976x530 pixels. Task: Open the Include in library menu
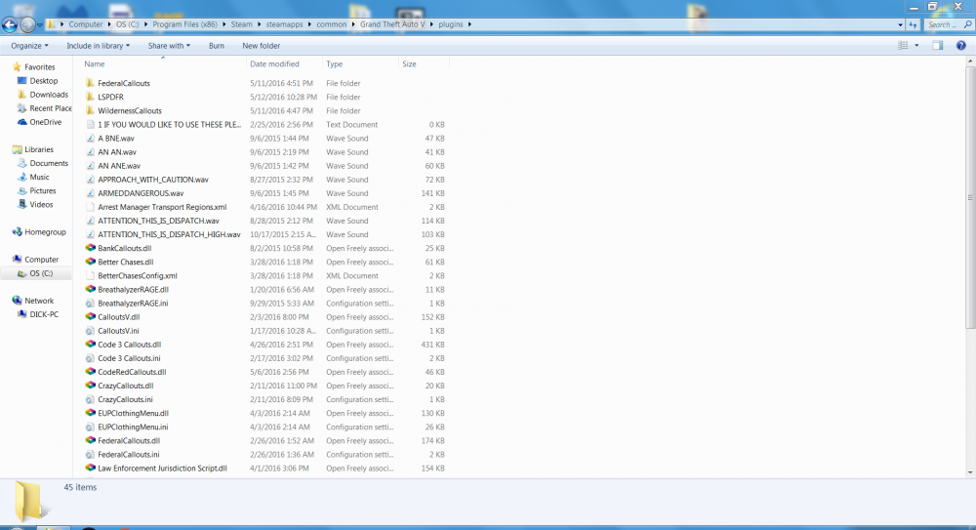tap(99, 46)
